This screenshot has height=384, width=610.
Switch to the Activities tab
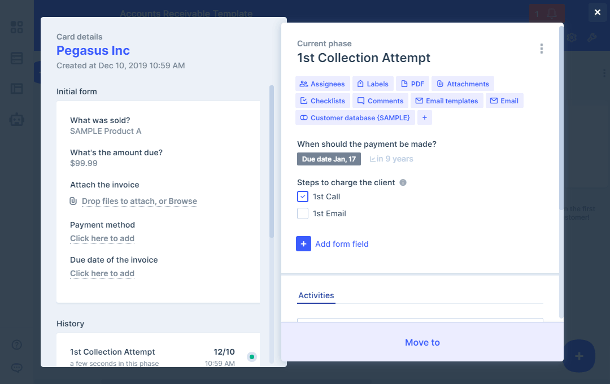[316, 295]
